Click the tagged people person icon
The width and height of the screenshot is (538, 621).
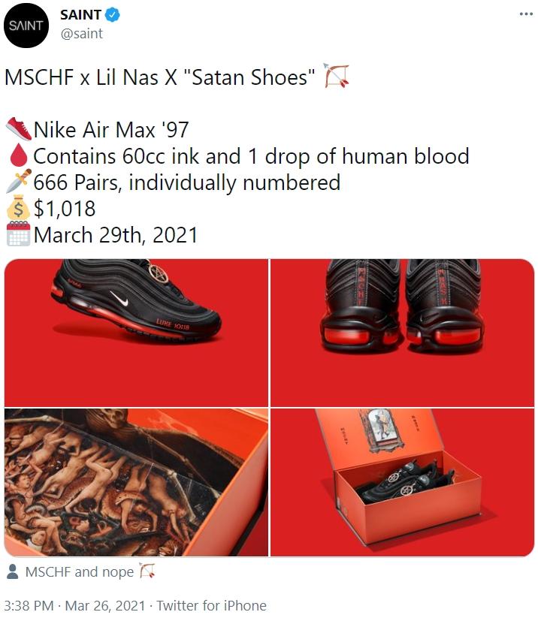(13, 571)
